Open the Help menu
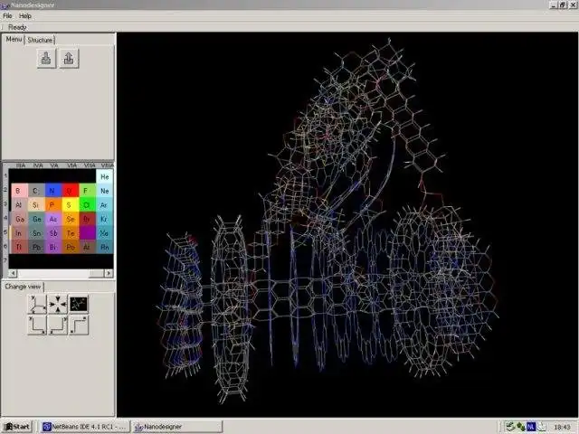Screen dimensions: 579x434 (x=25, y=16)
